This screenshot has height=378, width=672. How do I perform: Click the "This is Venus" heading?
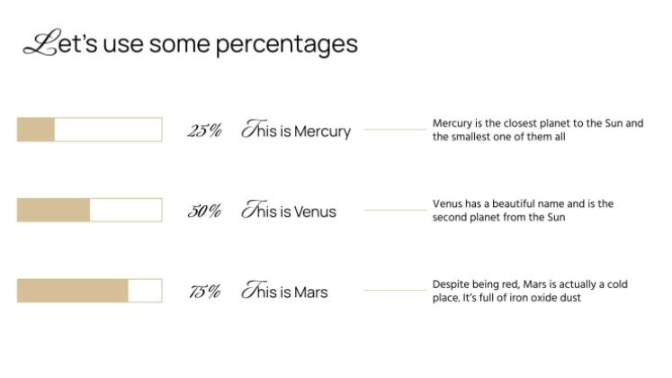point(288,211)
